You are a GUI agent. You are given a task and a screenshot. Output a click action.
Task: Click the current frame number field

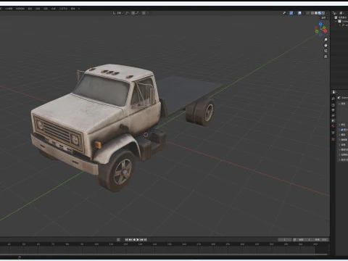click(285, 239)
